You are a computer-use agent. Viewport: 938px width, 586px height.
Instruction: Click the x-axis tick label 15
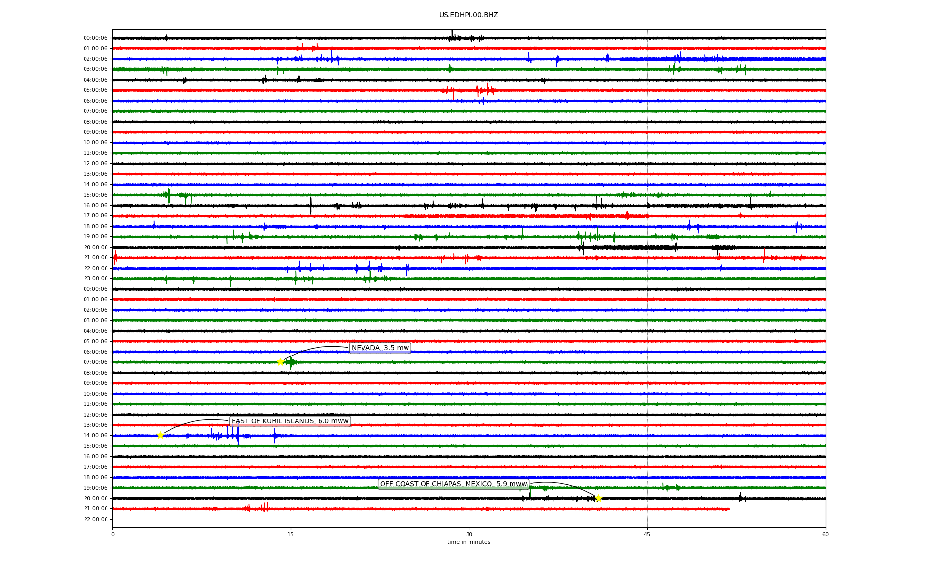[291, 534]
